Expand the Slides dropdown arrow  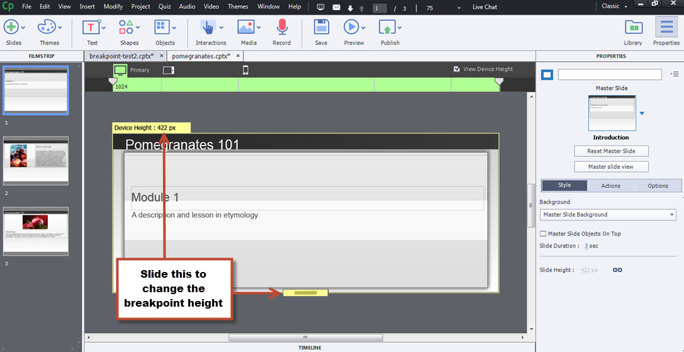click(x=23, y=28)
